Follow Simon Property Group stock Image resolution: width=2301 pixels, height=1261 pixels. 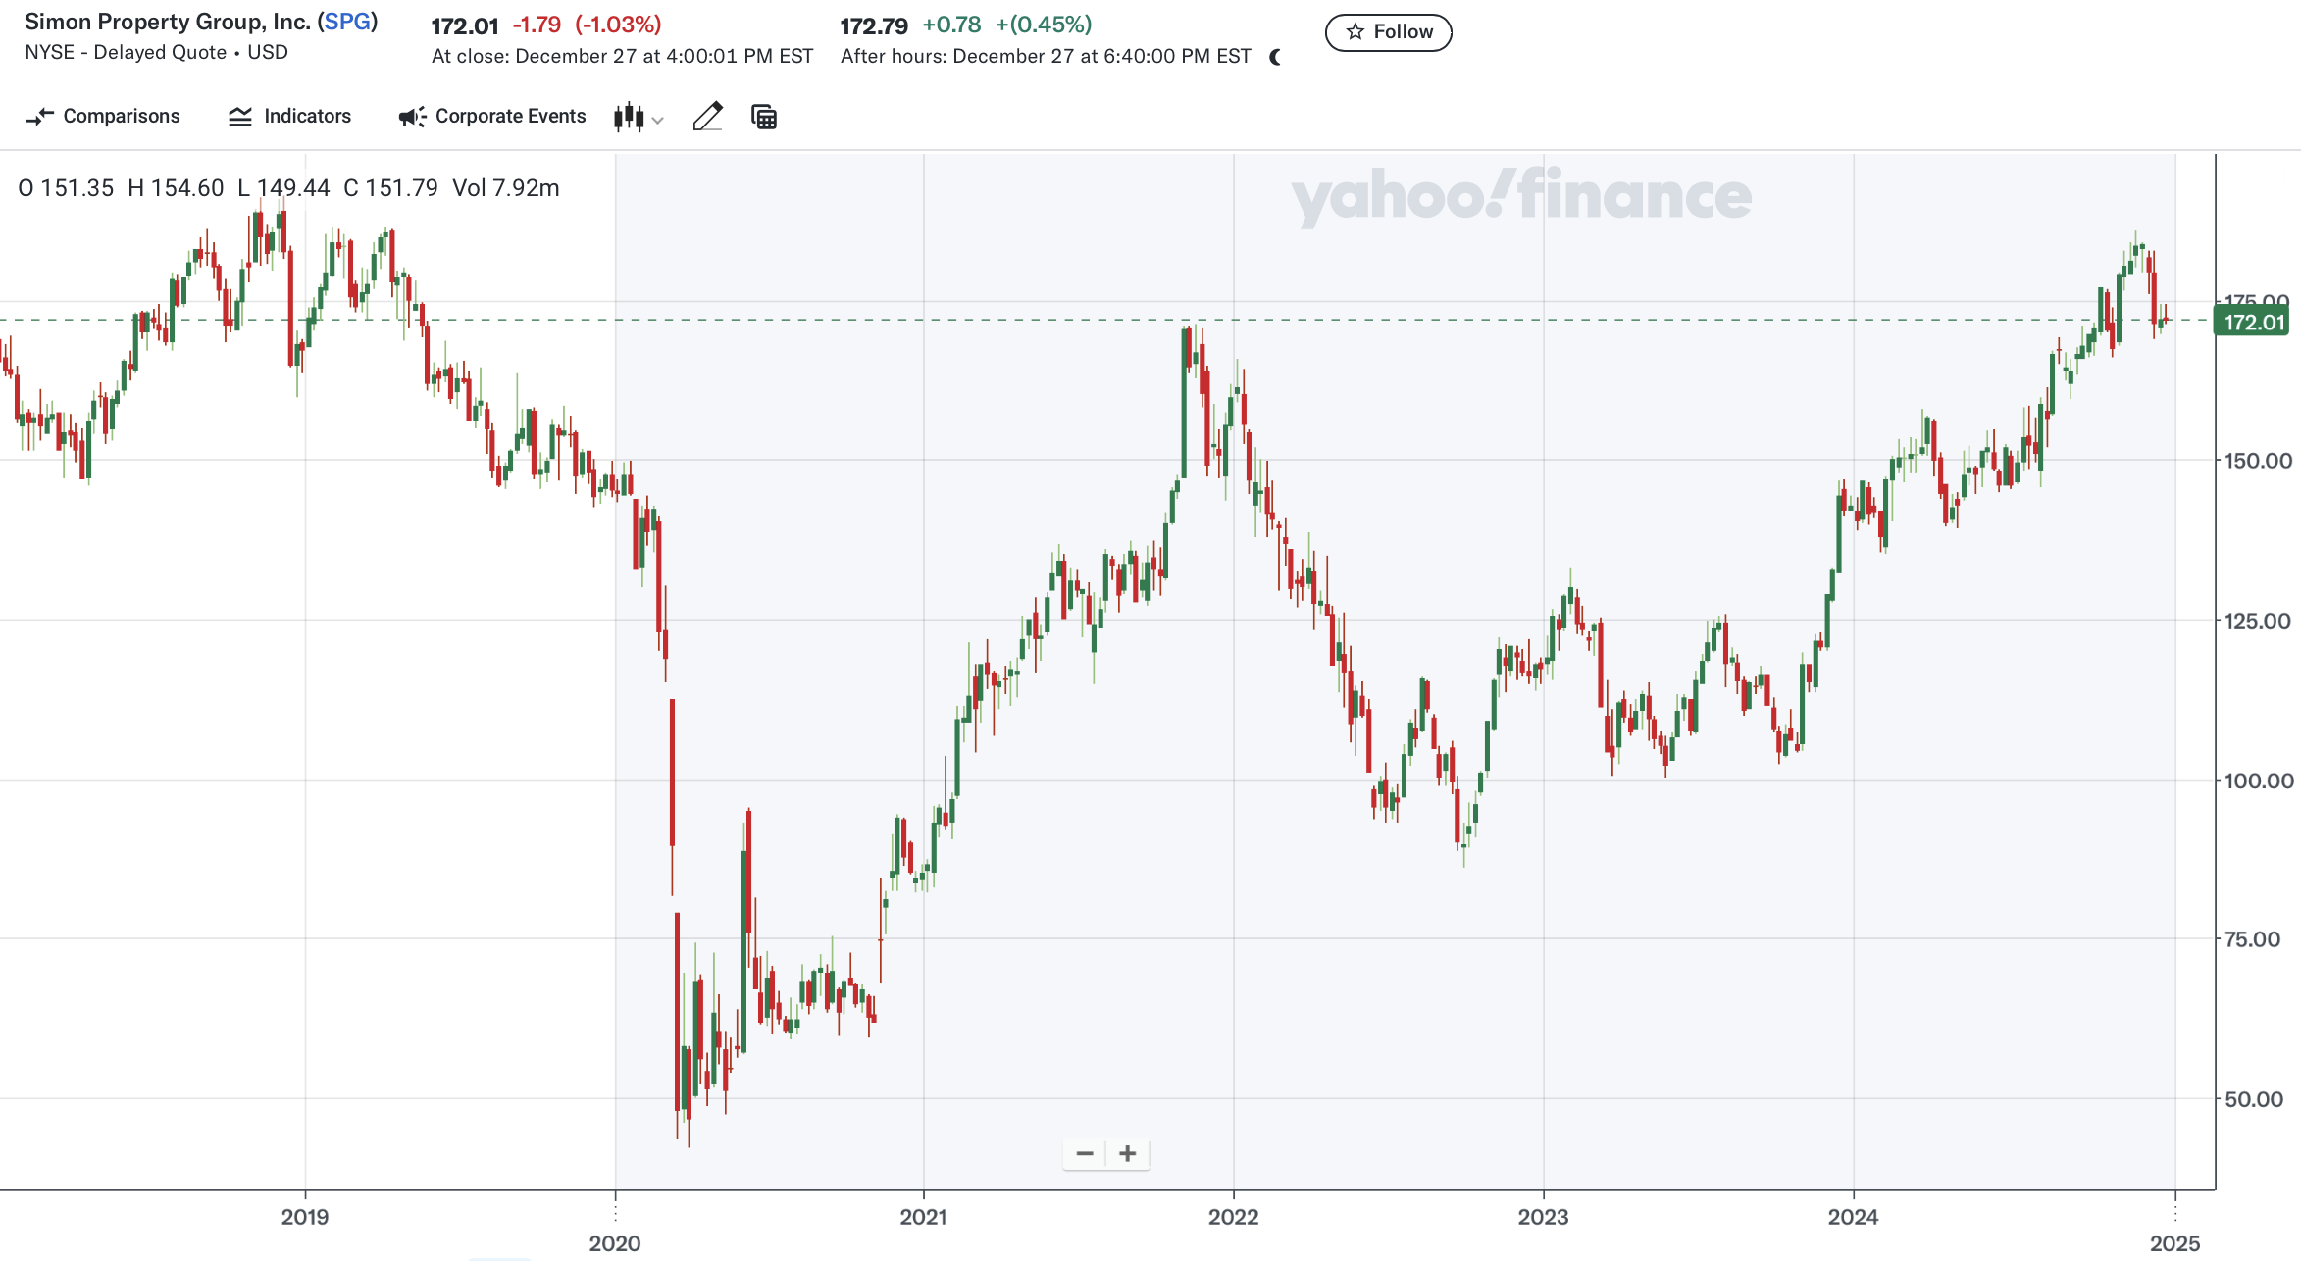1388,32
